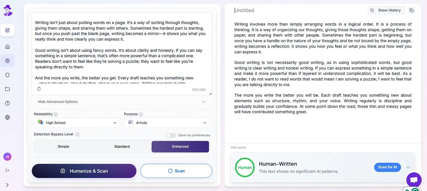Image resolution: width=427 pixels, height=191 pixels.
Task: Open the globe language icon
Action: (8, 117)
